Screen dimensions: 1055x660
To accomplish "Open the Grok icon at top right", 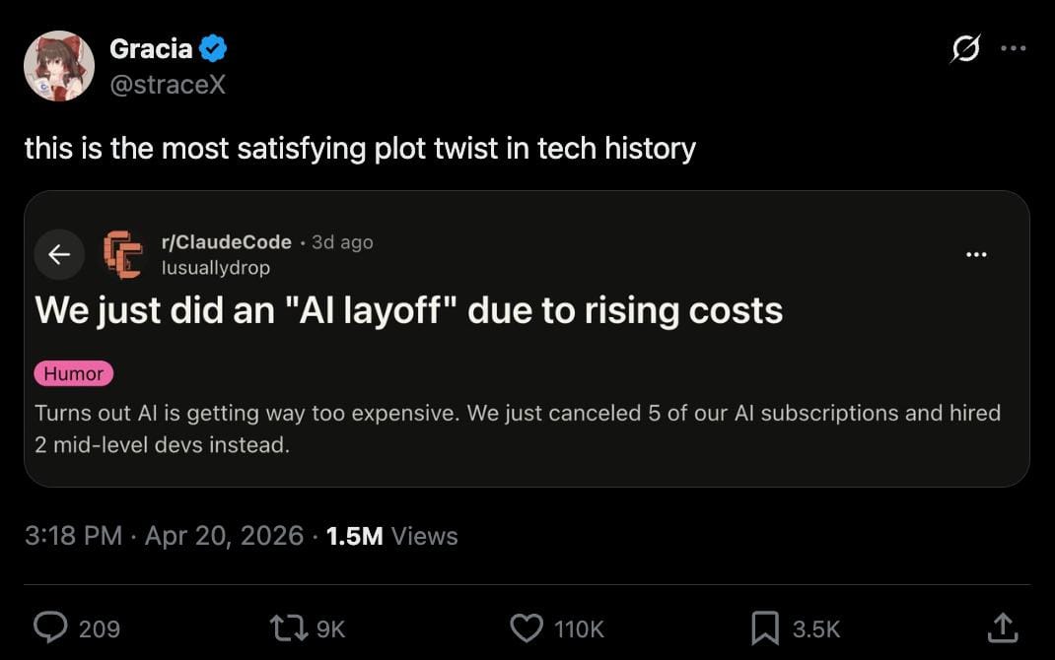I will coord(965,48).
